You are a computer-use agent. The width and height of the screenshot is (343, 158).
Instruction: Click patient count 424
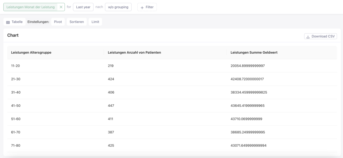(111, 79)
